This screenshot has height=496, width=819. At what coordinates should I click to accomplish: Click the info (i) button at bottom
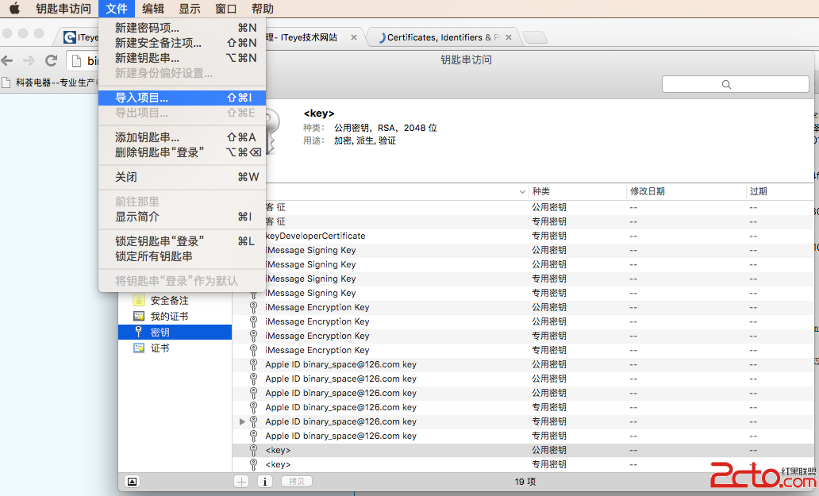(264, 481)
